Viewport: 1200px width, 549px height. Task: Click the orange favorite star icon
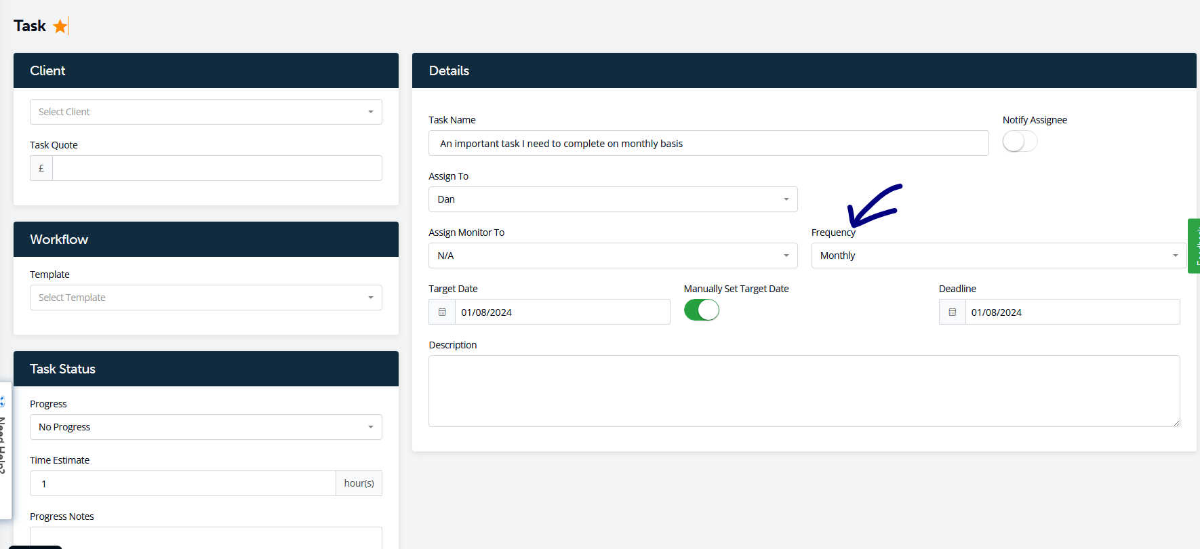coord(60,26)
